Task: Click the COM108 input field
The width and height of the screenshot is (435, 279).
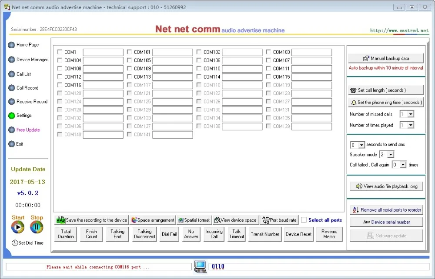Action: click(x=103, y=69)
